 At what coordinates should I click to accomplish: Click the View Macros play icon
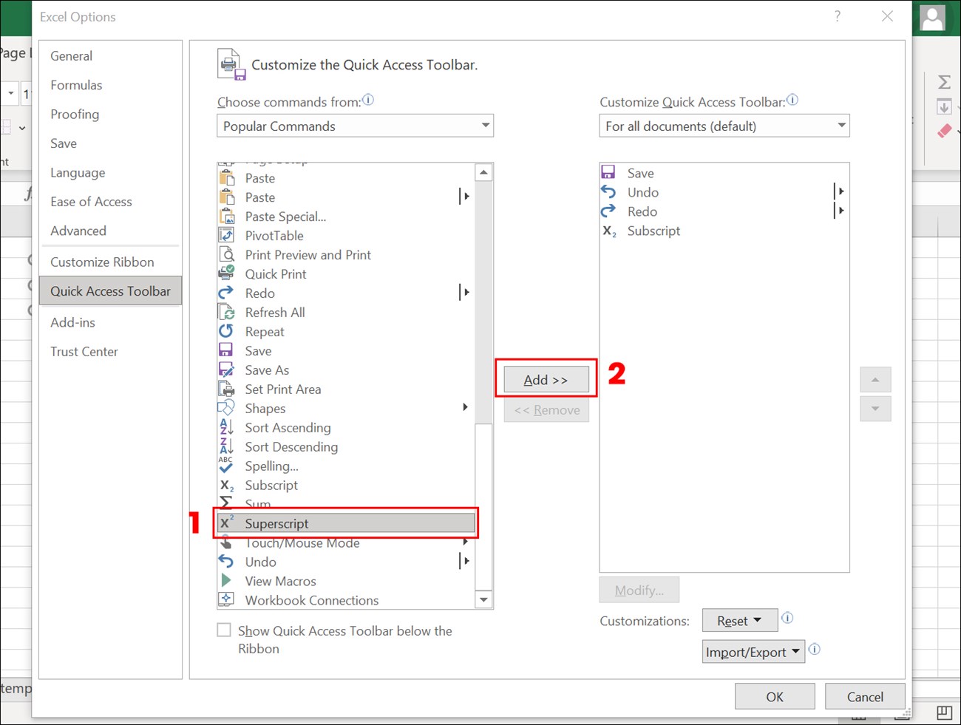pyautogui.click(x=226, y=581)
